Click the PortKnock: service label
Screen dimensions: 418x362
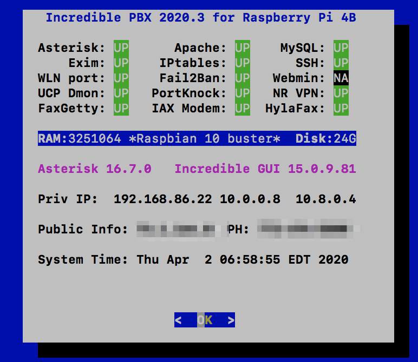point(189,93)
